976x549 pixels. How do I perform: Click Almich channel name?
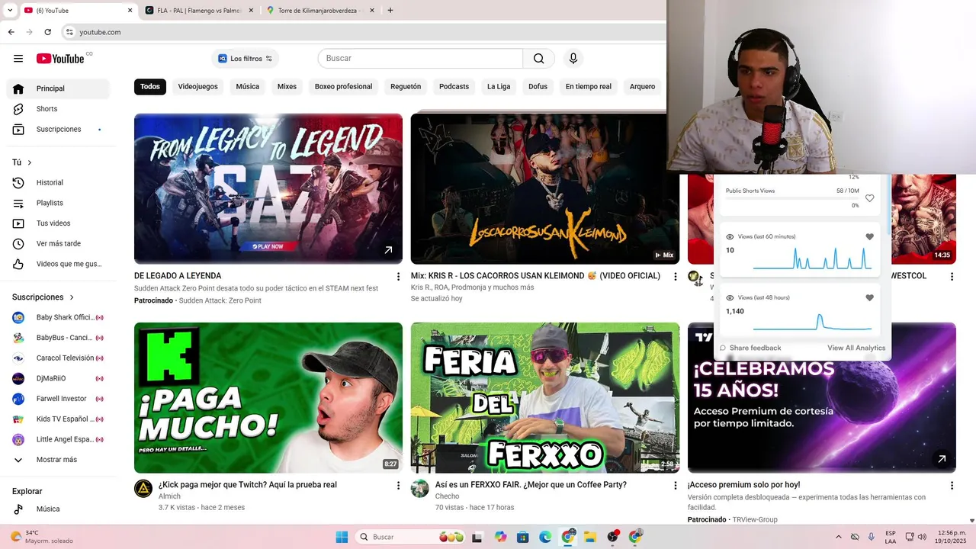coord(169,496)
